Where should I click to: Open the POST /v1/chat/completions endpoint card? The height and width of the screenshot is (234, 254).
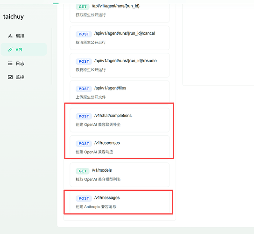[120, 120]
